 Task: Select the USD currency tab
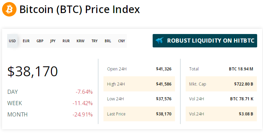tap(12, 41)
